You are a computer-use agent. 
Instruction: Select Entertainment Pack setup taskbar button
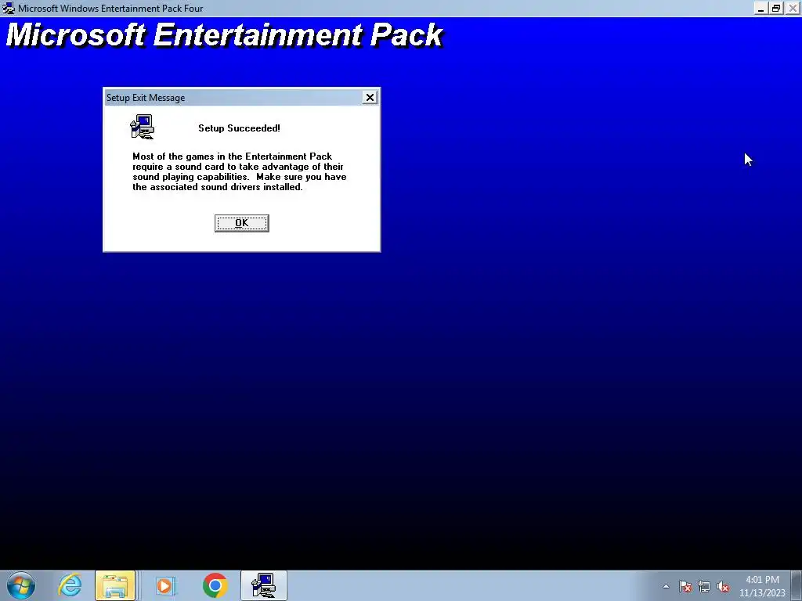(264, 585)
